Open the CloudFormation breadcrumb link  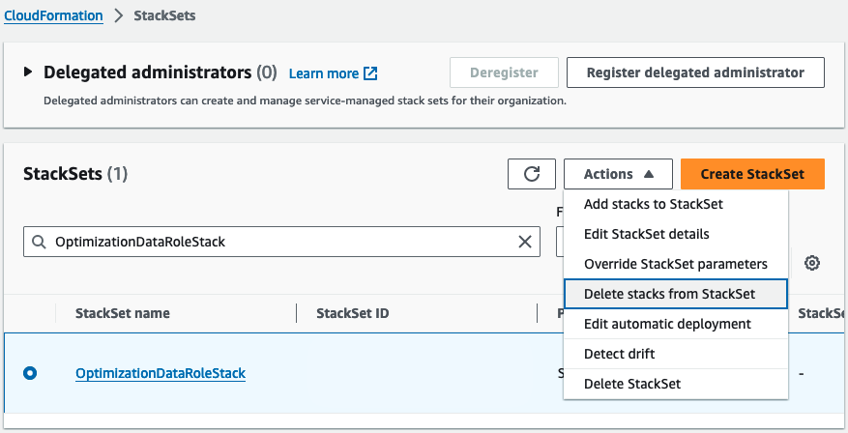(53, 15)
